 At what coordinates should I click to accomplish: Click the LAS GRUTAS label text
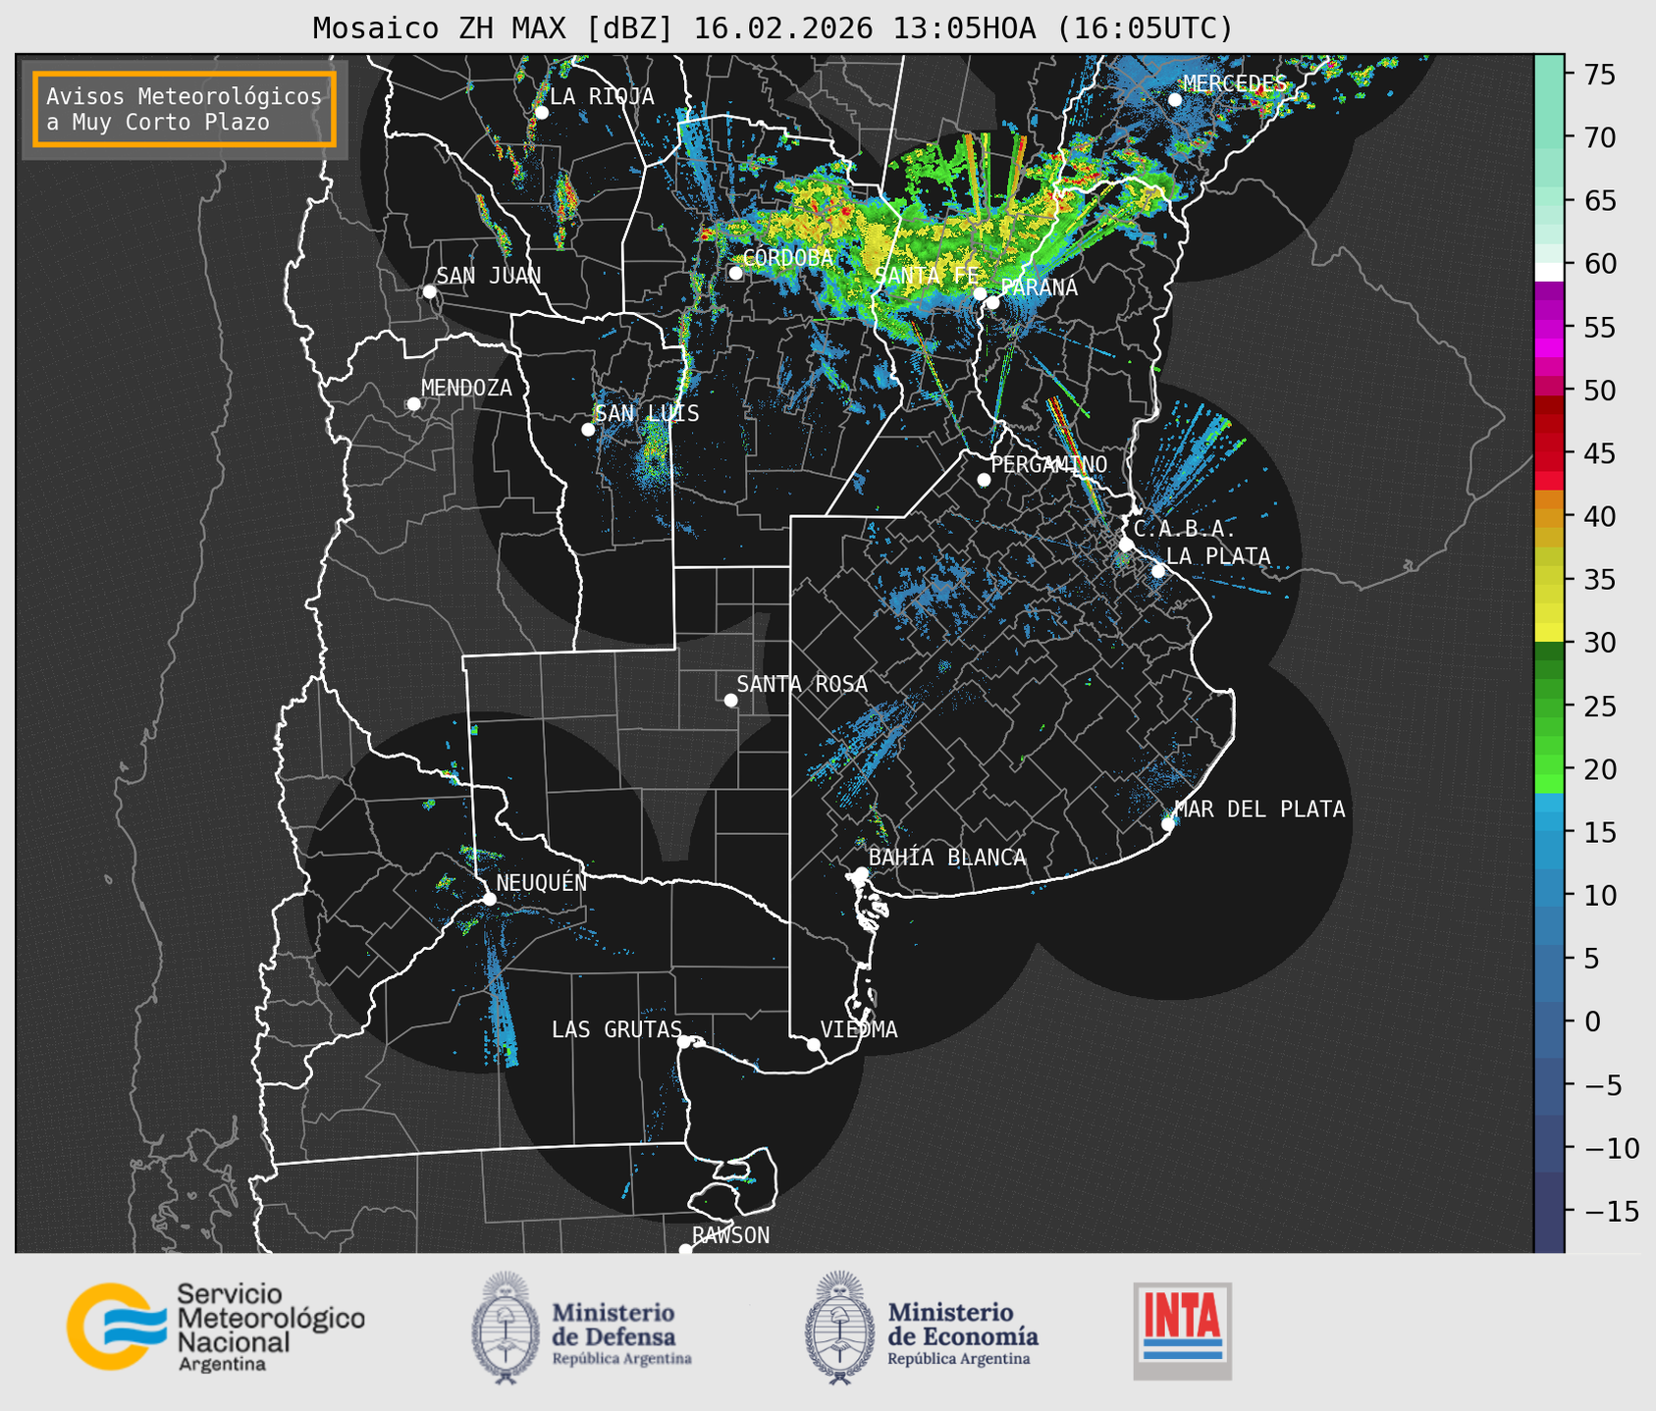616,1029
